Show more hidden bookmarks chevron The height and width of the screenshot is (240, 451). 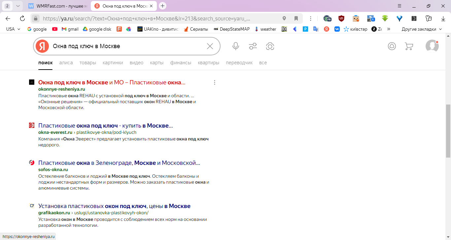[x=389, y=29]
